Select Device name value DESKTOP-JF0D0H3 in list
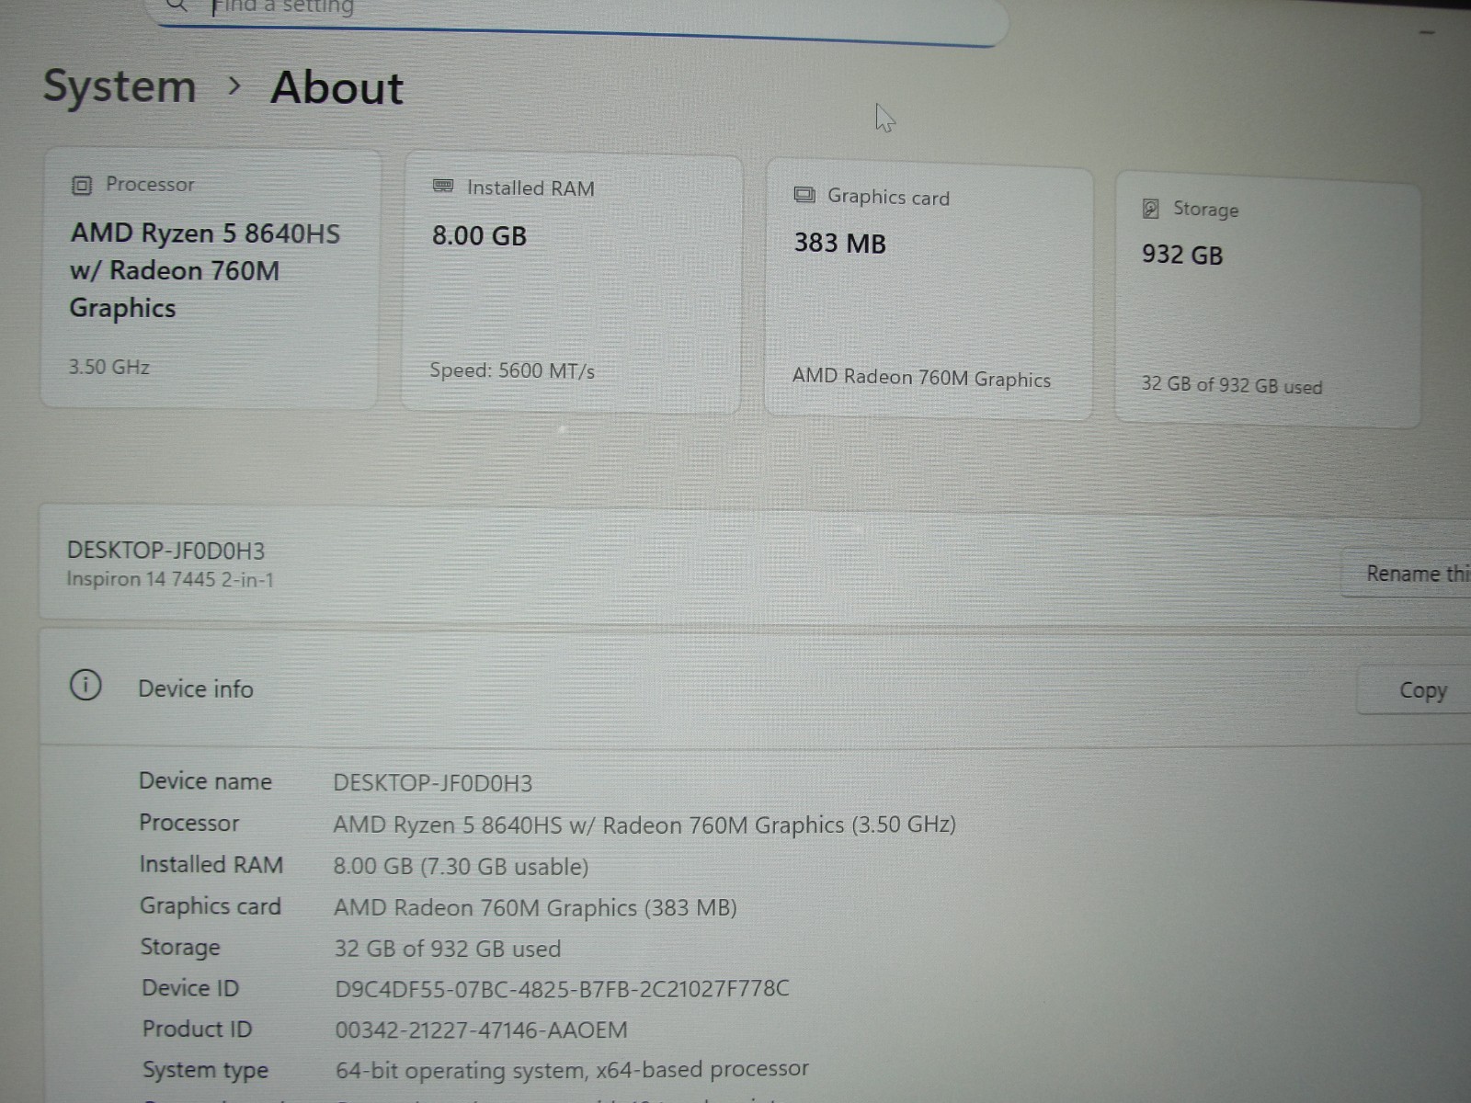Image resolution: width=1471 pixels, height=1103 pixels. (432, 783)
